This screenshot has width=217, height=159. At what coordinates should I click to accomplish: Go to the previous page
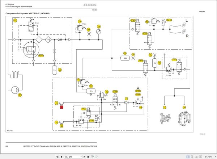(x=61, y=157)
